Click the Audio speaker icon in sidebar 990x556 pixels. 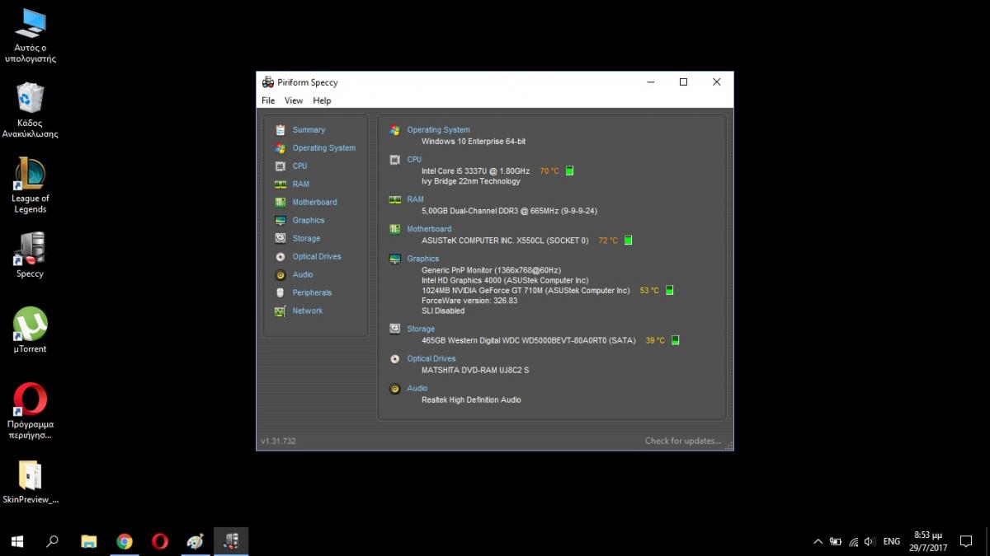pyautogui.click(x=280, y=275)
